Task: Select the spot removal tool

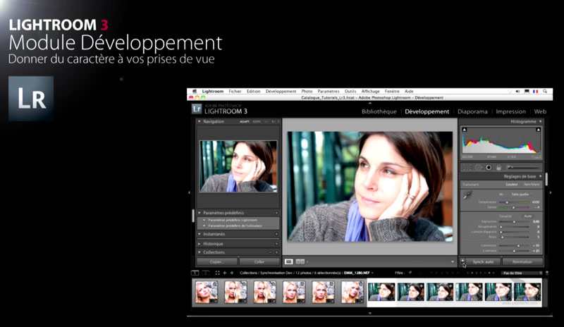Action: tap(479, 167)
